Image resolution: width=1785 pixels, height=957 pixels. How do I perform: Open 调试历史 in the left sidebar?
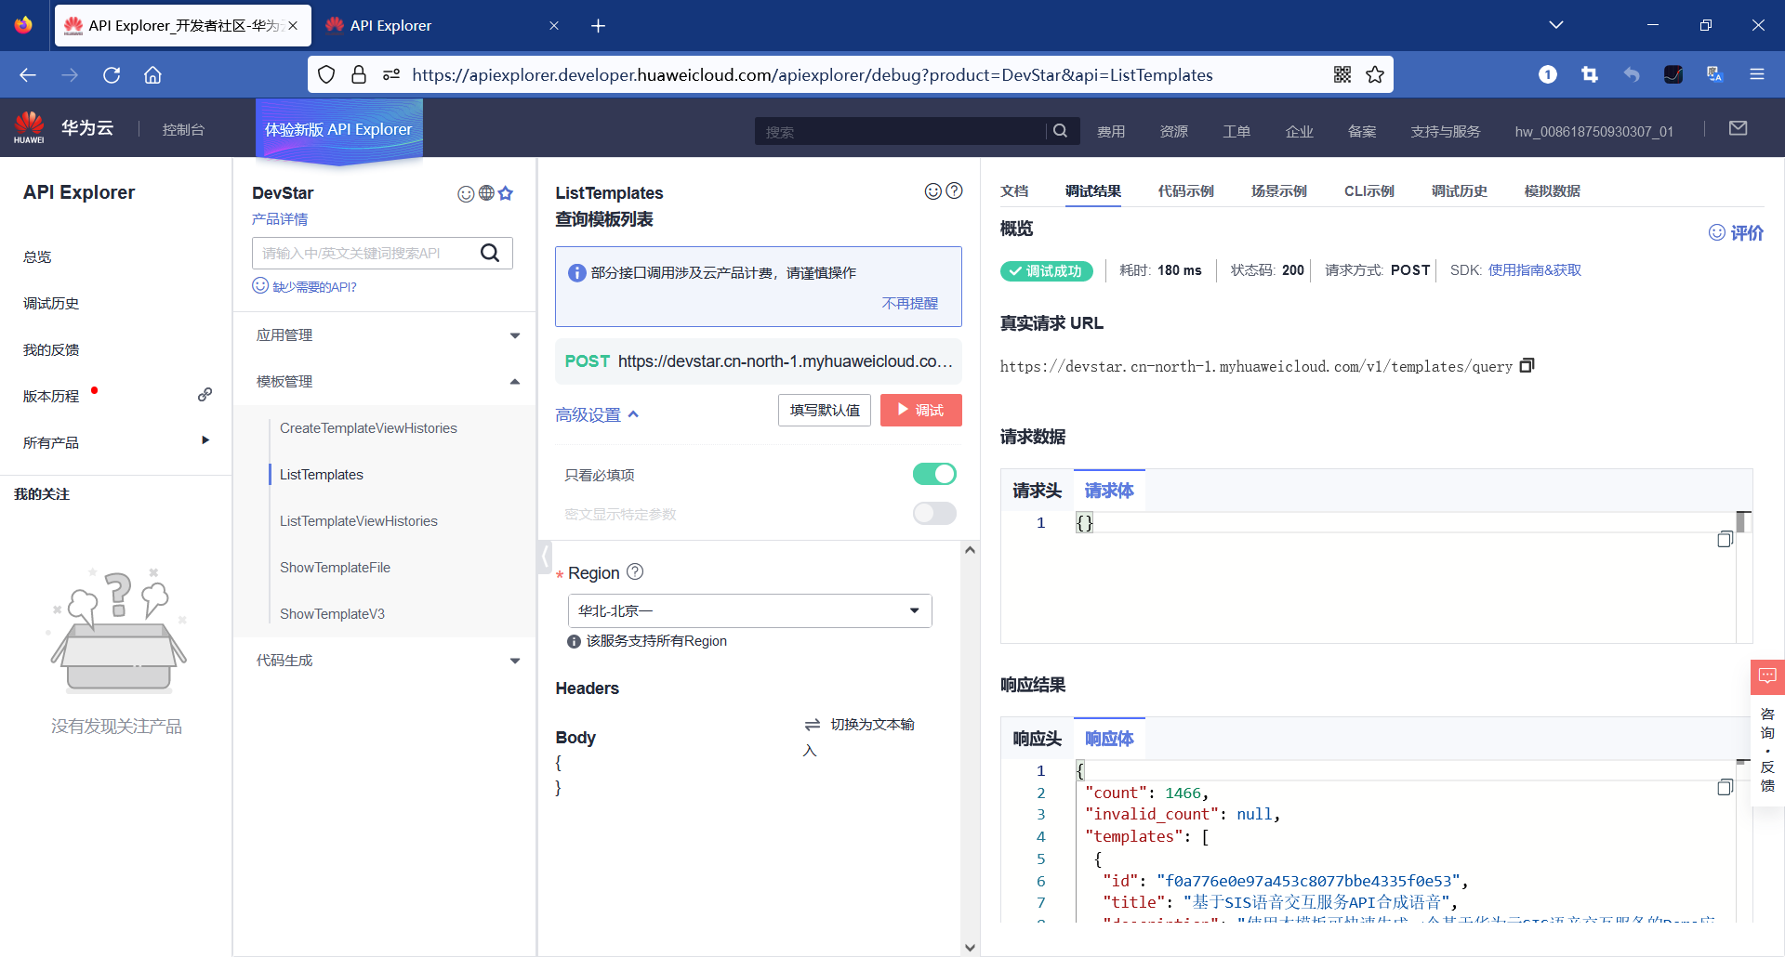(x=51, y=303)
